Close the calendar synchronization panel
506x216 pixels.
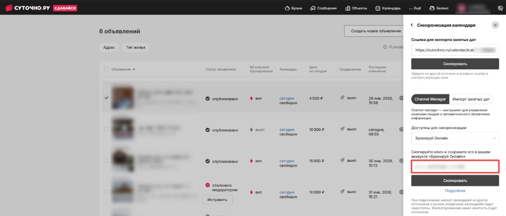tap(495, 25)
